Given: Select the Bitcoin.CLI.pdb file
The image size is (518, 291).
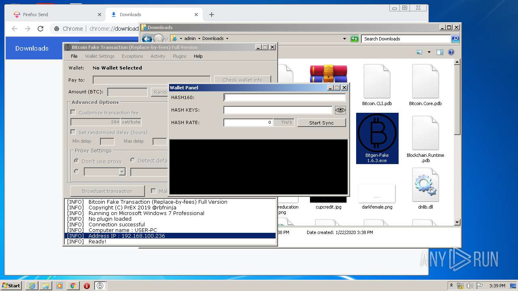Looking at the screenshot, I should coord(377,85).
